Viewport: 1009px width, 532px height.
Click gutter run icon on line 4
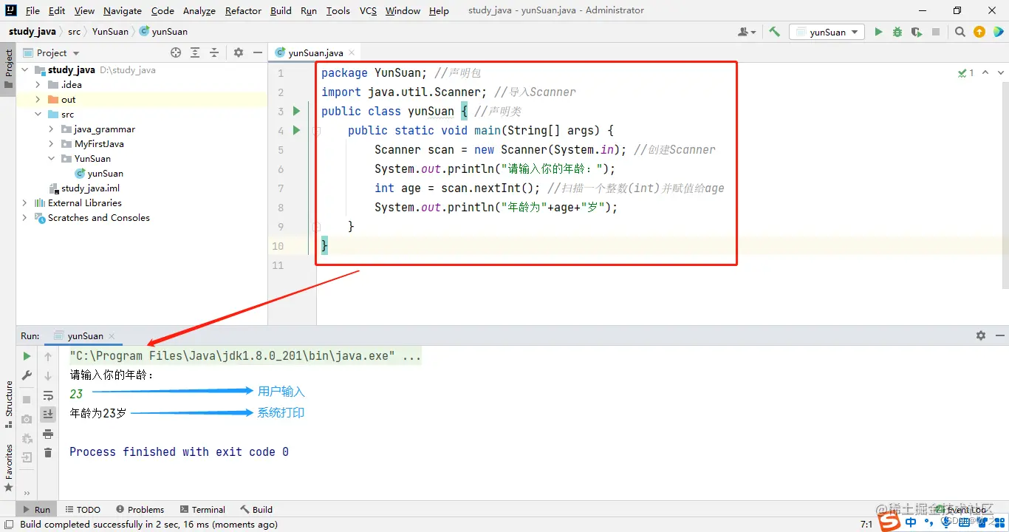coord(296,130)
